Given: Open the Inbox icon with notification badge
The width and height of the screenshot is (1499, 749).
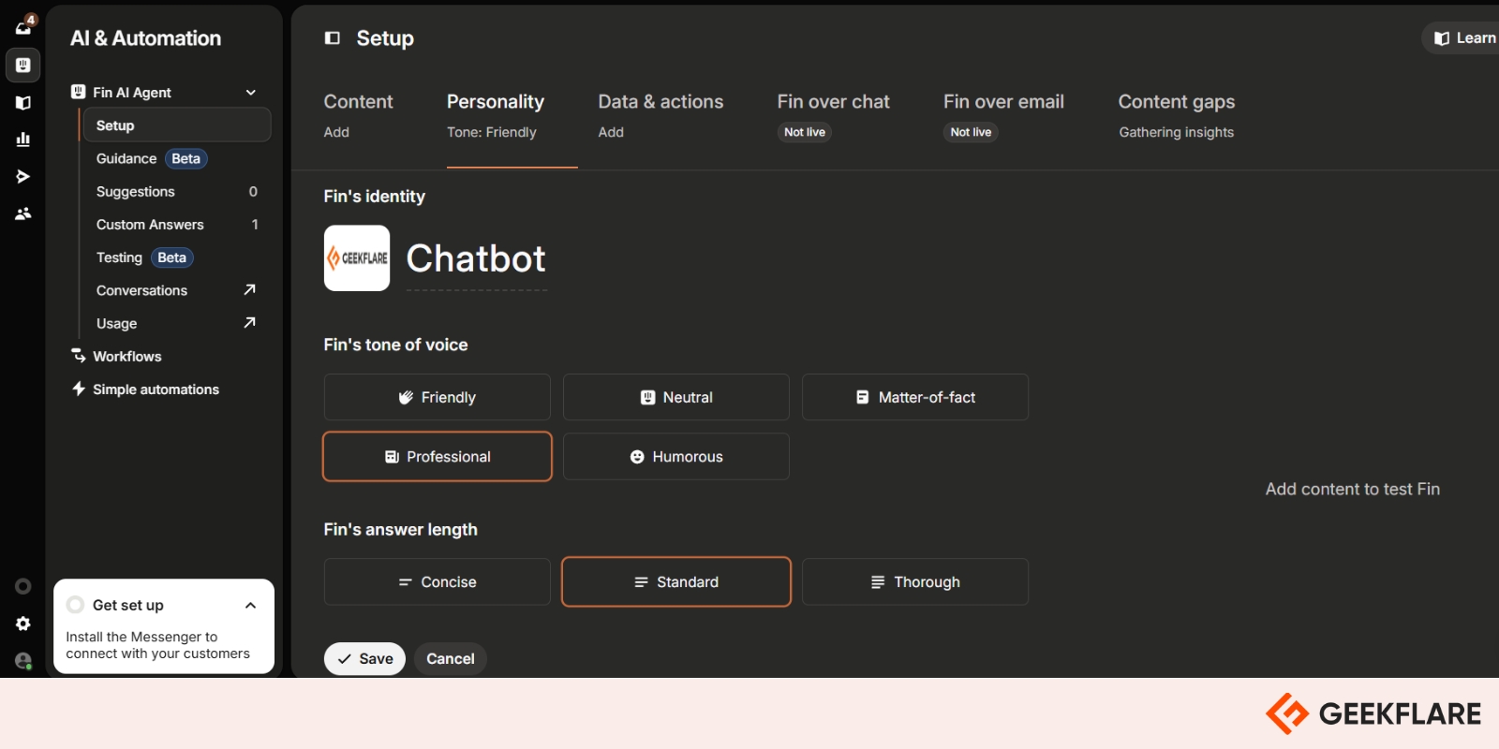Looking at the screenshot, I should 23,26.
